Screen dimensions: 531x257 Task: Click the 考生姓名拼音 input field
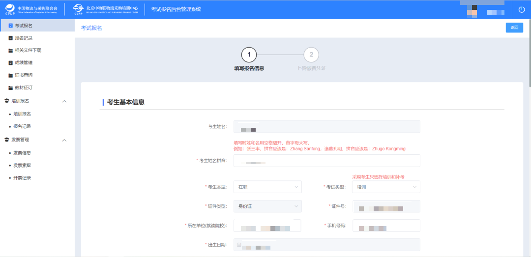(327, 161)
